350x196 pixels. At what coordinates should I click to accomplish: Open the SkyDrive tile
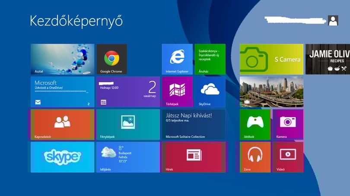tap(210, 92)
